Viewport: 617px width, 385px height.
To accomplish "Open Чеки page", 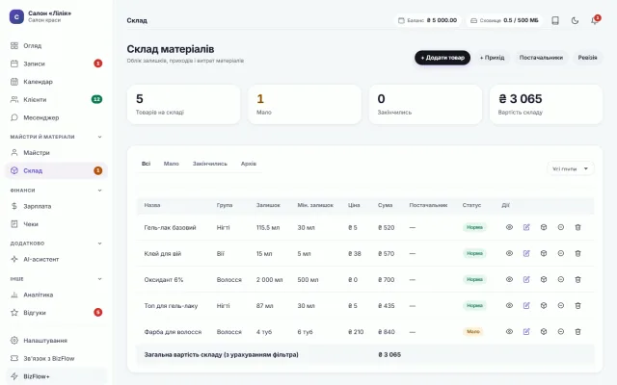I will coord(56,224).
